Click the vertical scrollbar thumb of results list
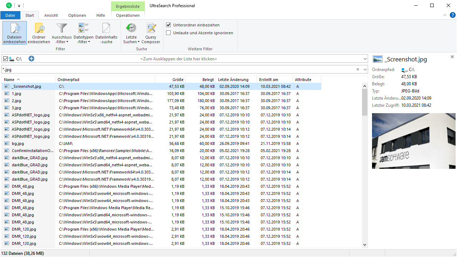457x257 pixels. [x=365, y=102]
